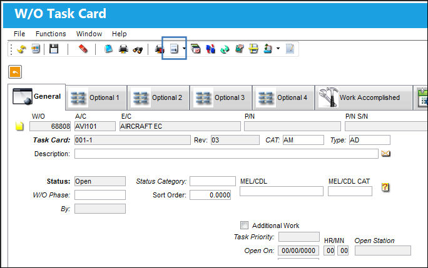
Task: Click the Open On minute field
Action: (343, 251)
